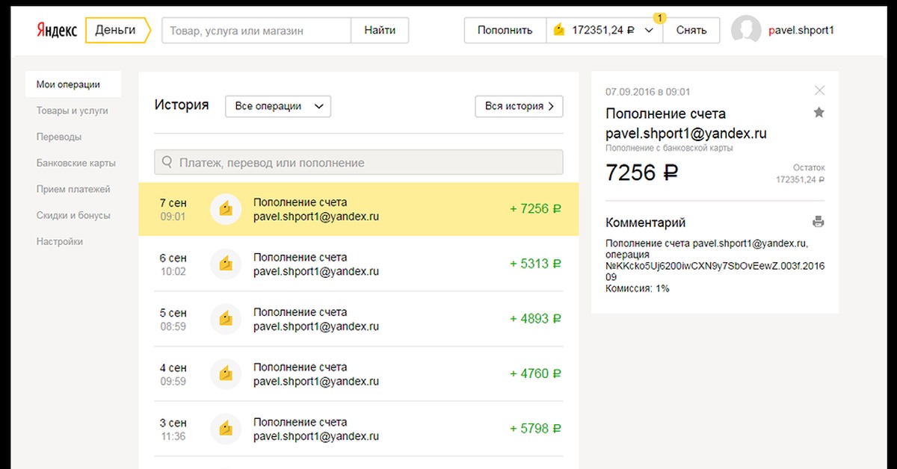Star the operation as favorite
Screen dimensions: 897x469
click(819, 113)
